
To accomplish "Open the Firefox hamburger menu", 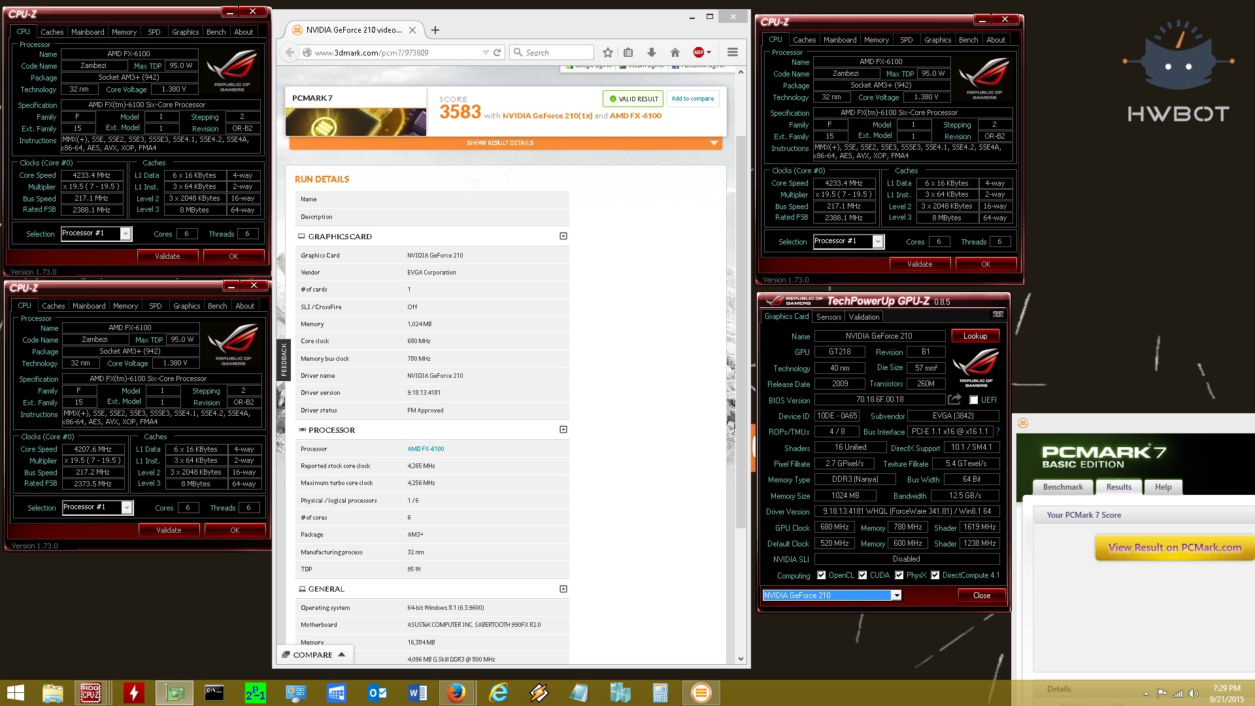I will pos(733,52).
